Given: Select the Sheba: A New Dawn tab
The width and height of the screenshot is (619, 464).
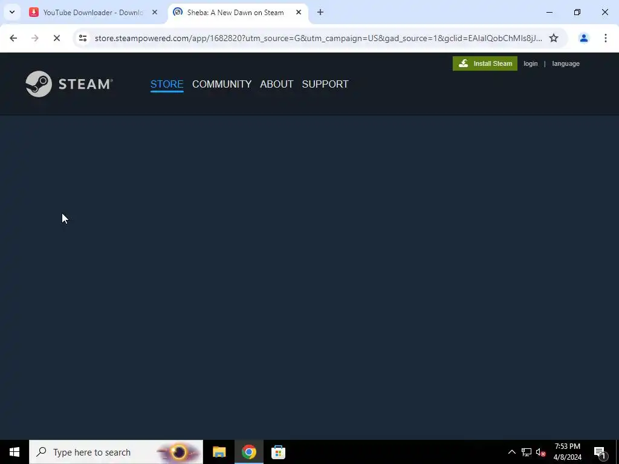Looking at the screenshot, I should click(x=235, y=12).
